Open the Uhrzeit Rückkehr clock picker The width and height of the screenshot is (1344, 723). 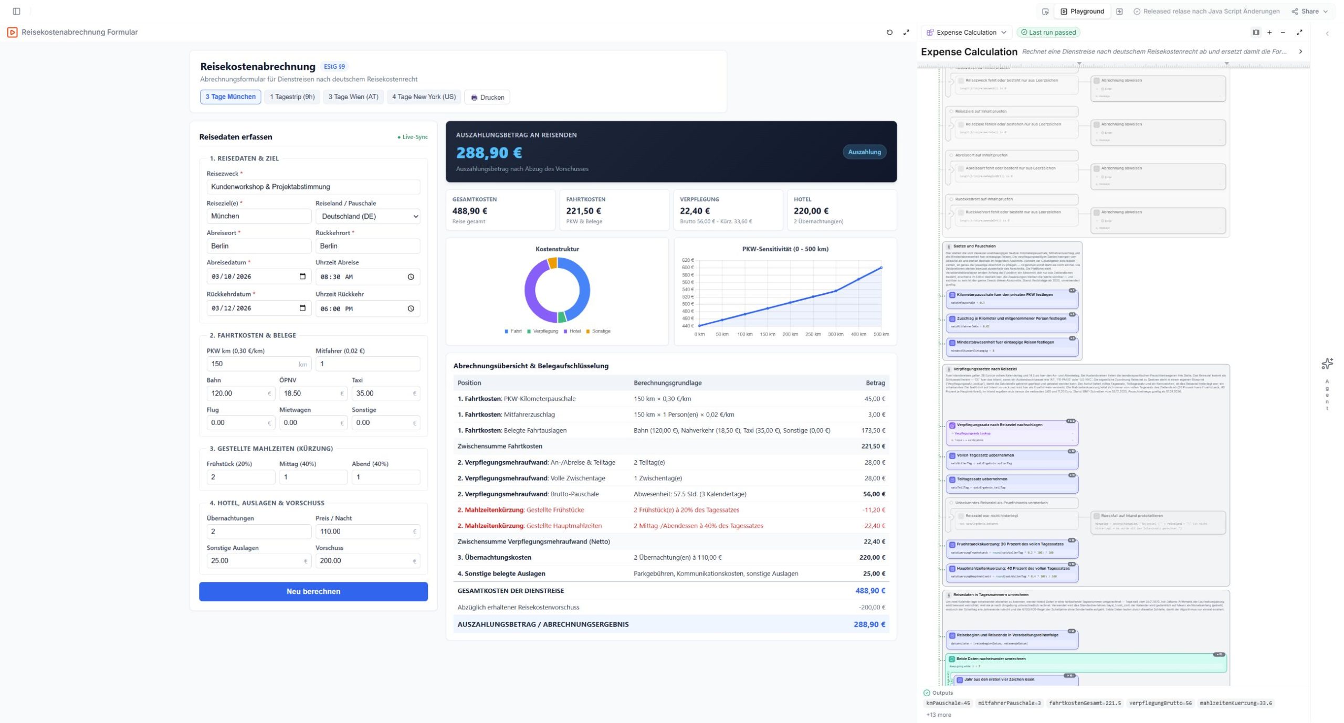pos(411,309)
